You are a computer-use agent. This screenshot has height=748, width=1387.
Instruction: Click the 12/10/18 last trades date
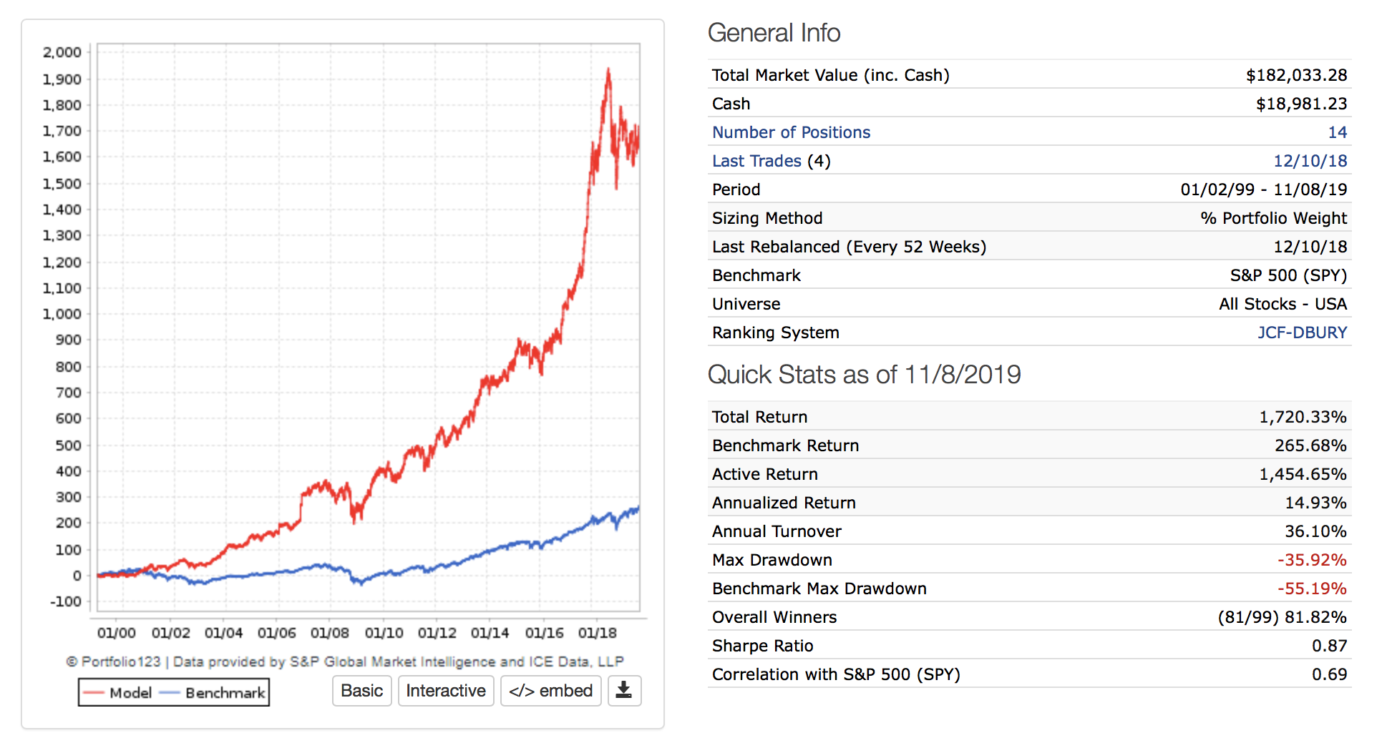[x=1310, y=161]
